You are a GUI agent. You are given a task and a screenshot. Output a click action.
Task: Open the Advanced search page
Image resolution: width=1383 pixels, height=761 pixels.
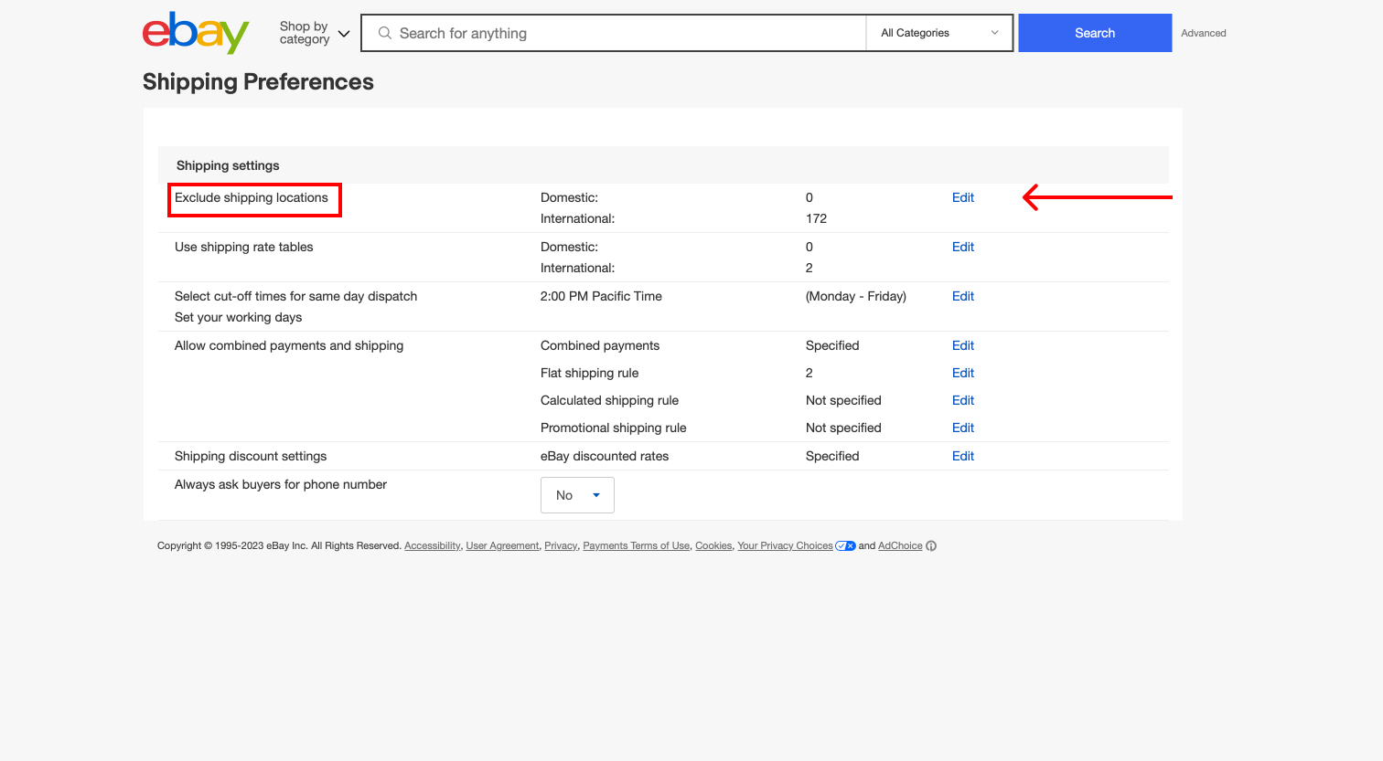click(1203, 33)
